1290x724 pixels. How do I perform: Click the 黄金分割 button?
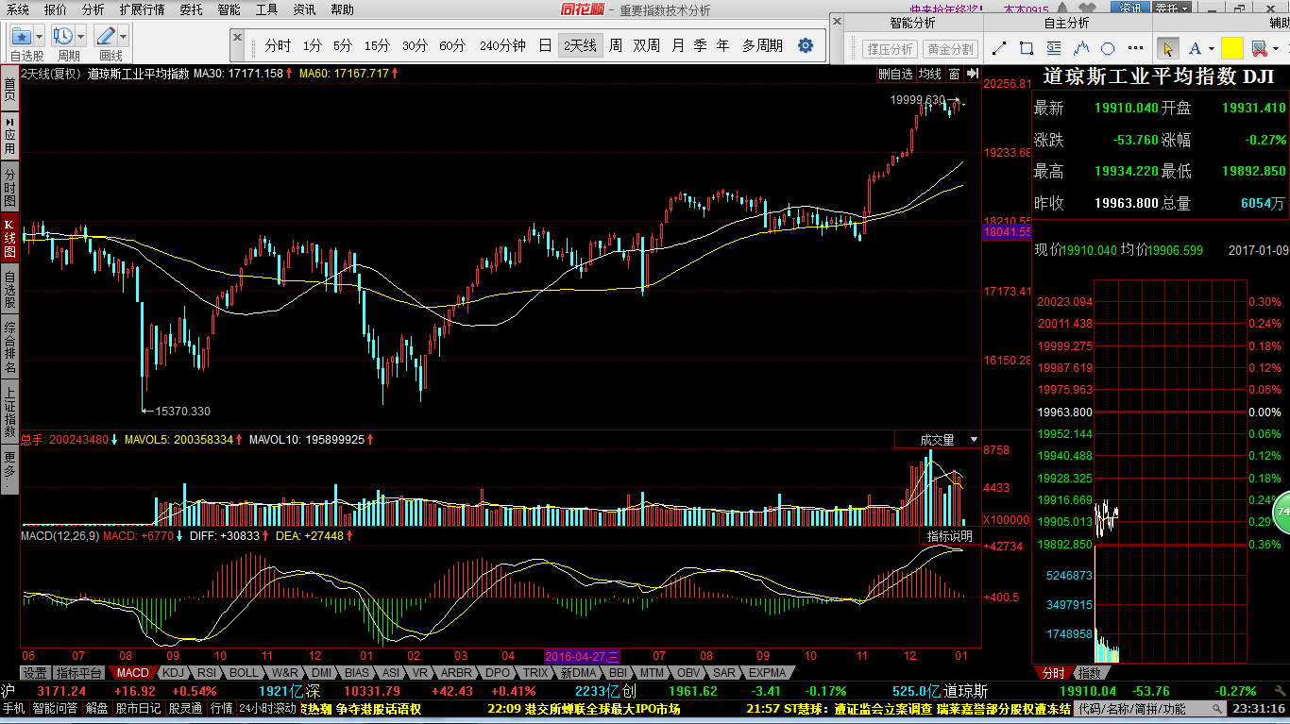coord(950,49)
